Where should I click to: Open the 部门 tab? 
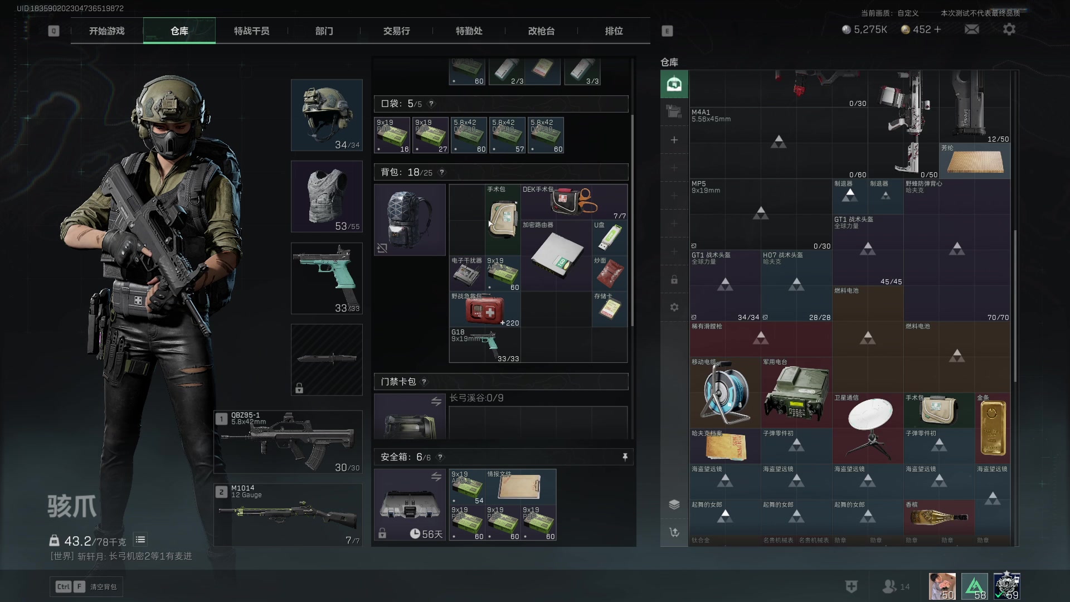click(324, 31)
